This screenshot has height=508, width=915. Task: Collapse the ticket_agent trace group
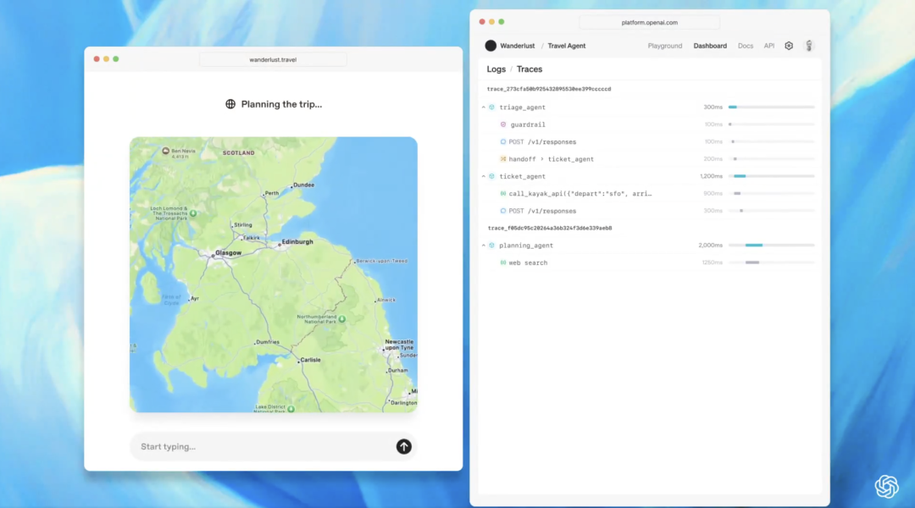(484, 176)
